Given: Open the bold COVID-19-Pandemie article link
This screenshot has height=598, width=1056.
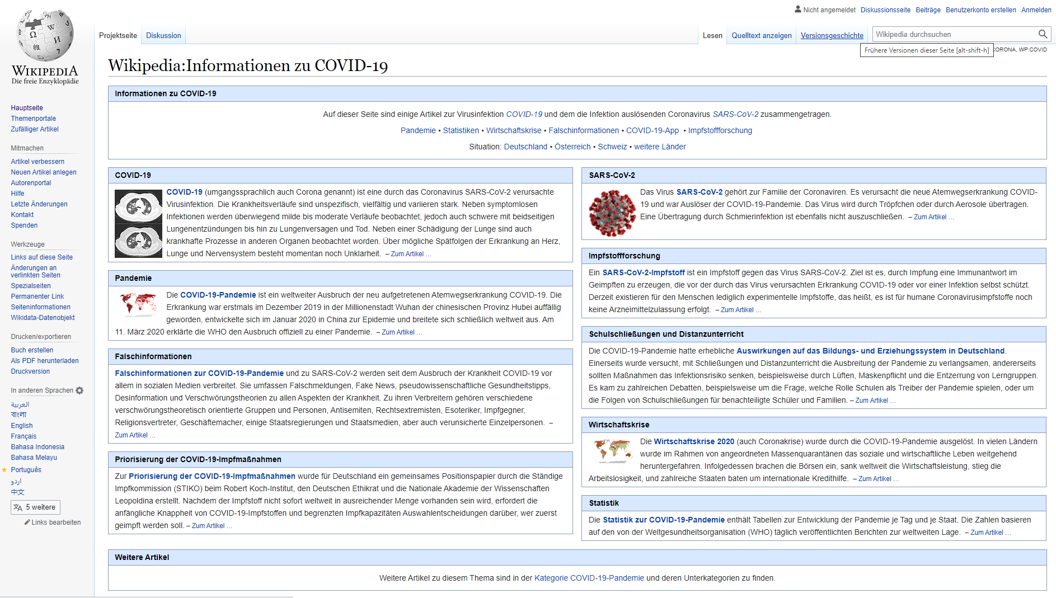Looking at the screenshot, I should (x=218, y=295).
